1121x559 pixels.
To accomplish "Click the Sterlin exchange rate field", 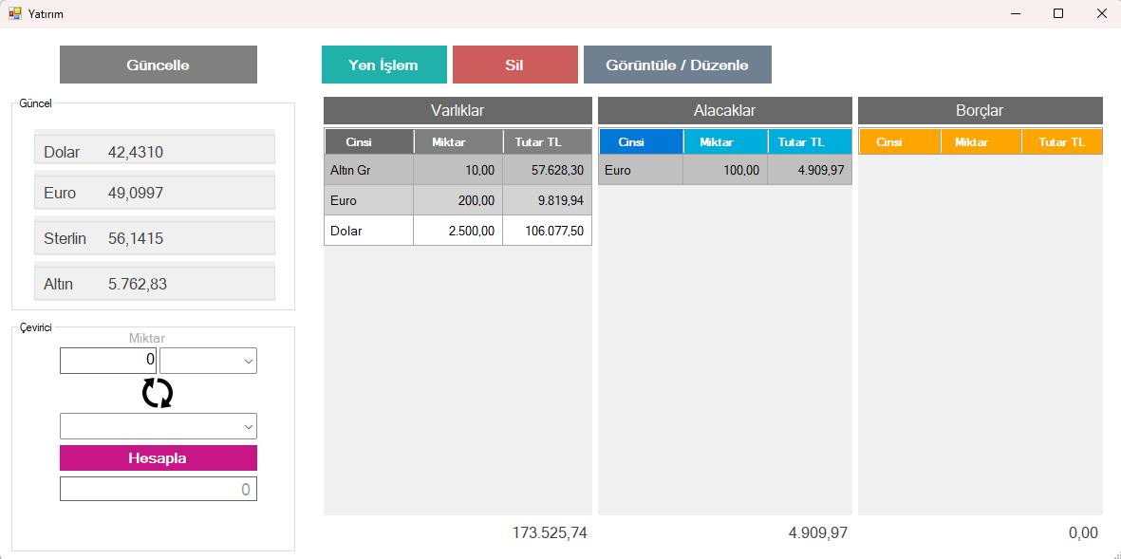I will pyautogui.click(x=155, y=238).
